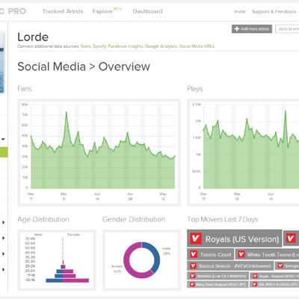Image resolution: width=299 pixels, height=299 pixels.
Task: Connect the Facebook Insights data source
Action: tap(126, 46)
